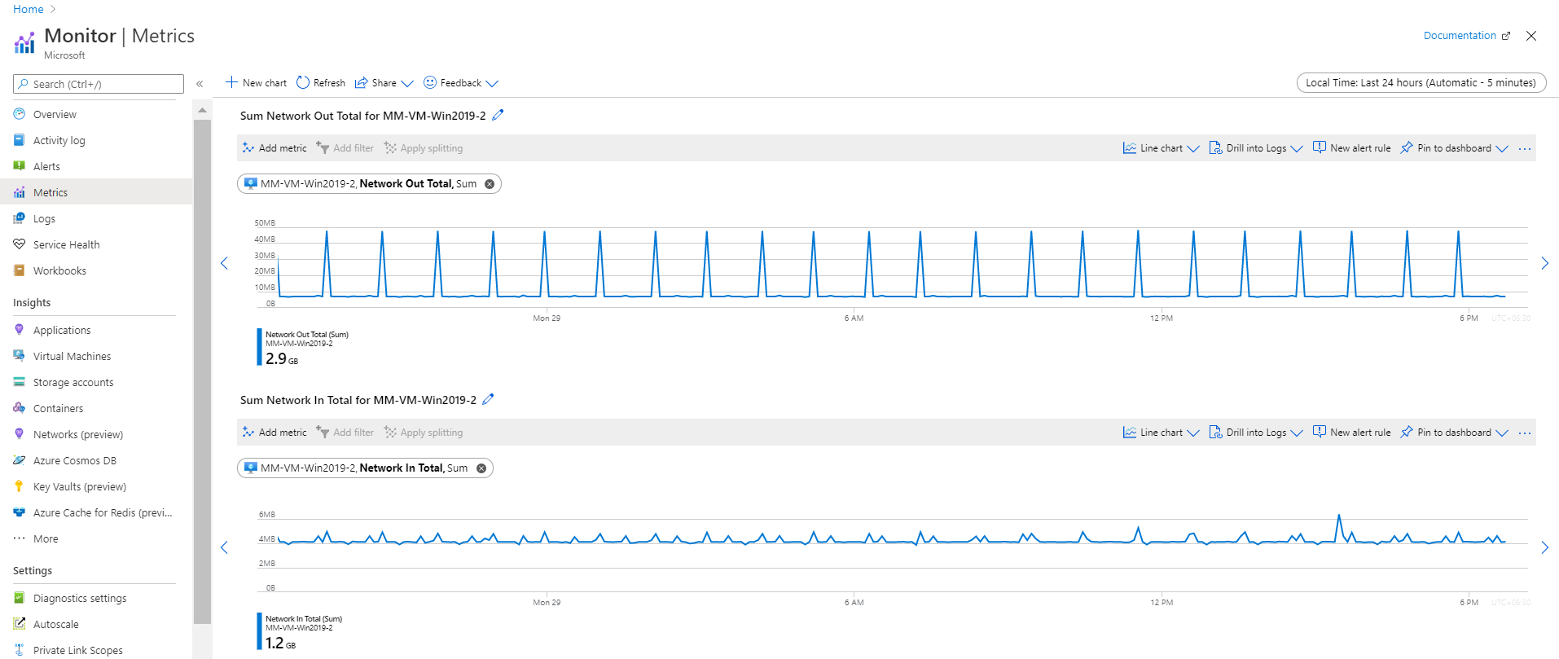1559x659 pixels.
Task: Open more options for Network In chart
Action: pyautogui.click(x=1525, y=433)
